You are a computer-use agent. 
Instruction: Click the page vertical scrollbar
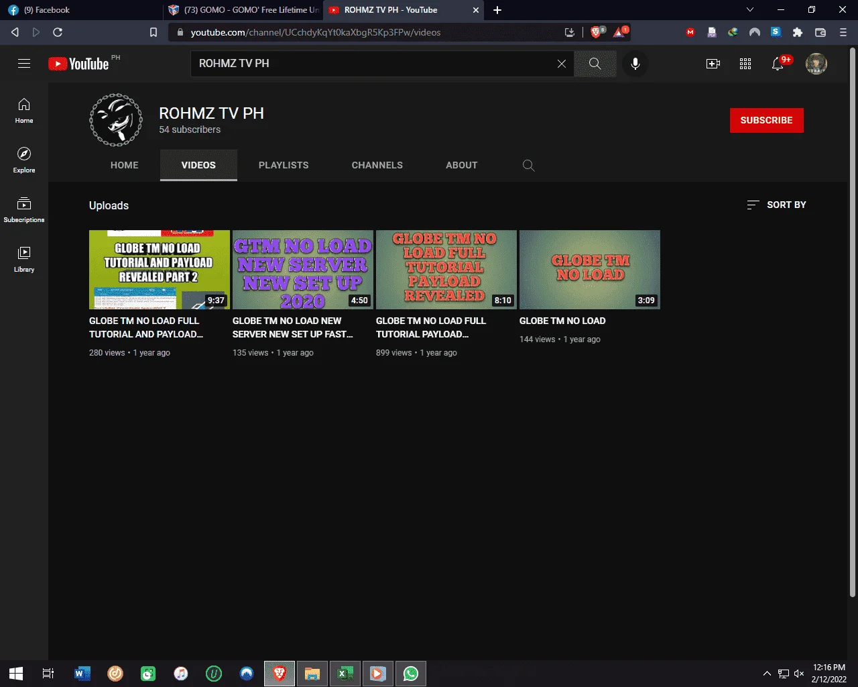tap(853, 322)
